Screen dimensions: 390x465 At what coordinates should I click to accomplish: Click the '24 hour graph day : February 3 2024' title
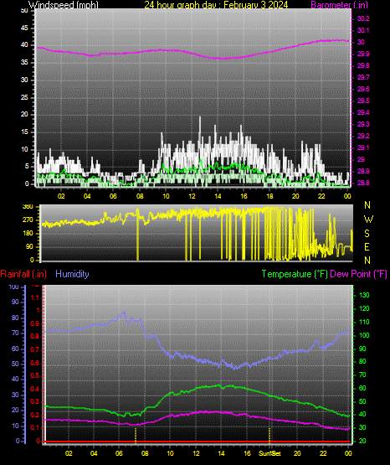pyautogui.click(x=216, y=4)
